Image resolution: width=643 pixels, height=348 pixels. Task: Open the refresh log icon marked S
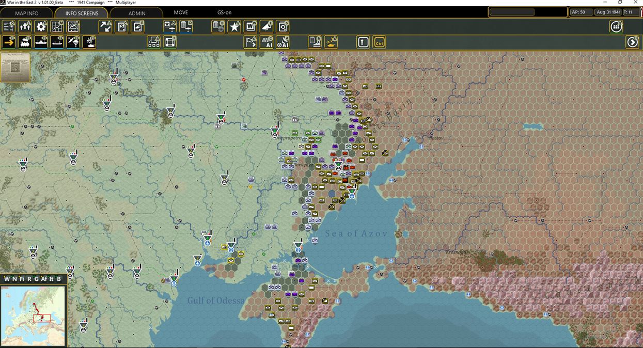pos(283,26)
